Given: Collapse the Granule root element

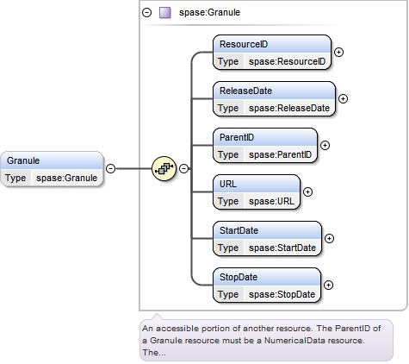Looking at the screenshot, I should [x=111, y=168].
